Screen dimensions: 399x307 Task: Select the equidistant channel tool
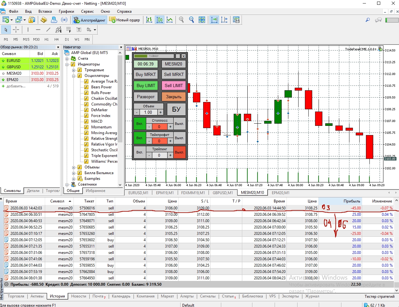click(58, 30)
